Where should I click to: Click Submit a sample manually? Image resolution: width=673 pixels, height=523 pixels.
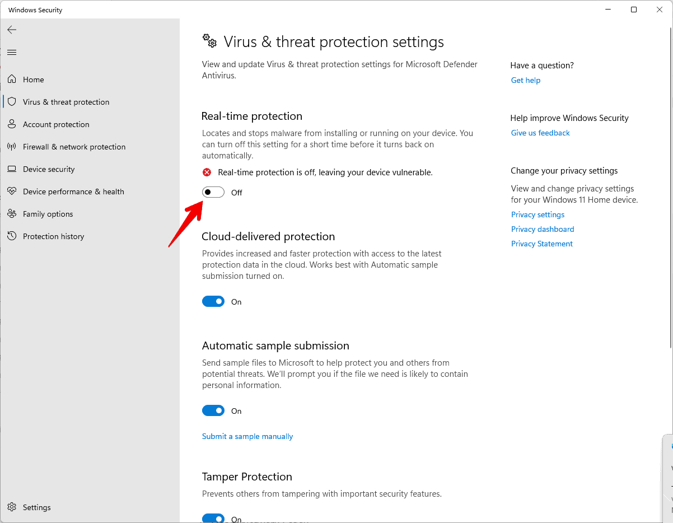tap(247, 436)
